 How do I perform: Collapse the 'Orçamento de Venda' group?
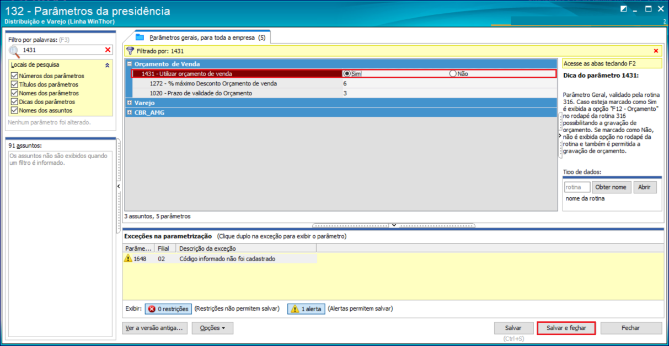point(129,64)
